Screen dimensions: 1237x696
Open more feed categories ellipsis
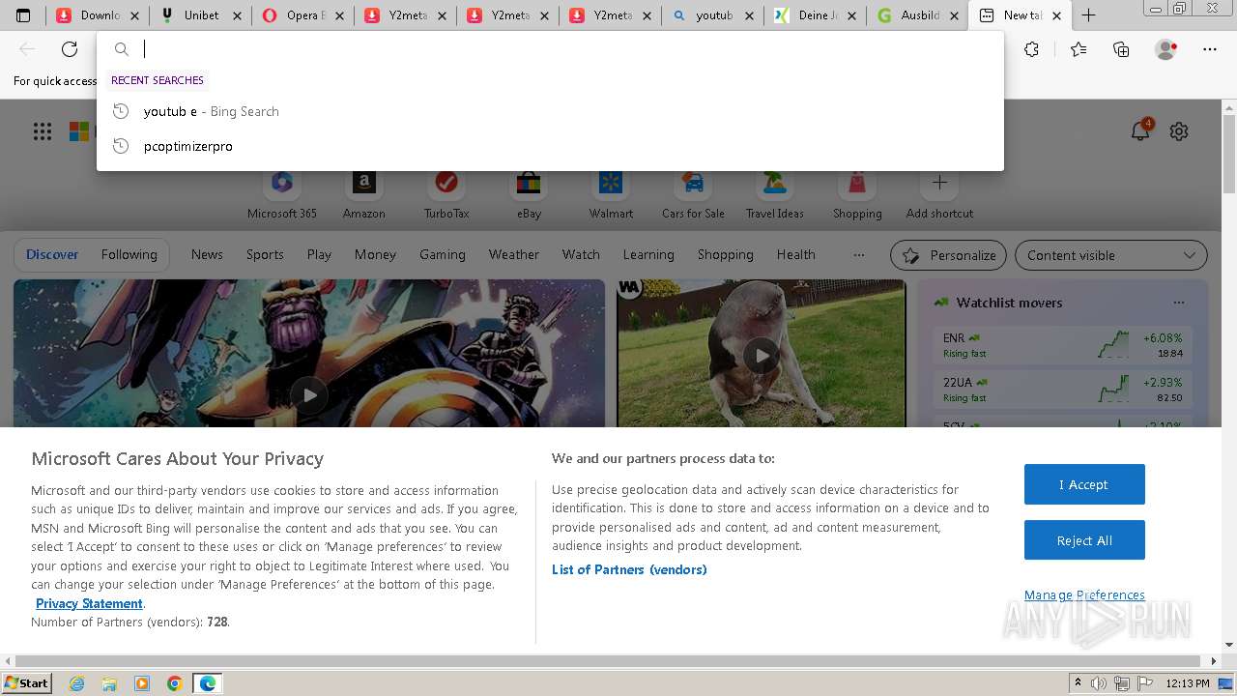click(859, 255)
